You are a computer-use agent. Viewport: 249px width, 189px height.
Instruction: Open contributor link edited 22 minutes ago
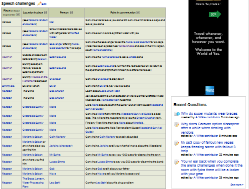(x=205, y=155)
